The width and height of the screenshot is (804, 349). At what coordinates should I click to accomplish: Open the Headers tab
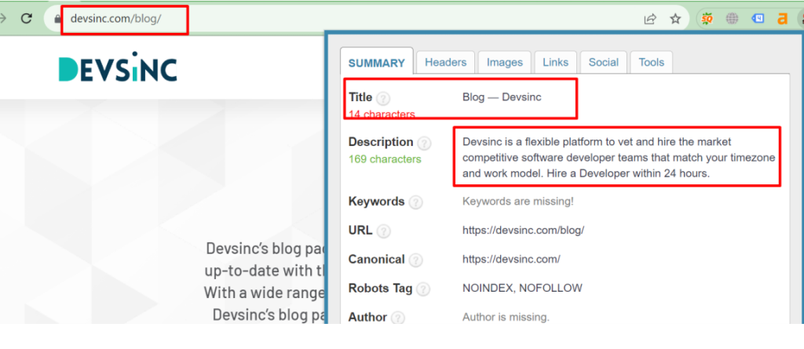pyautogui.click(x=446, y=63)
